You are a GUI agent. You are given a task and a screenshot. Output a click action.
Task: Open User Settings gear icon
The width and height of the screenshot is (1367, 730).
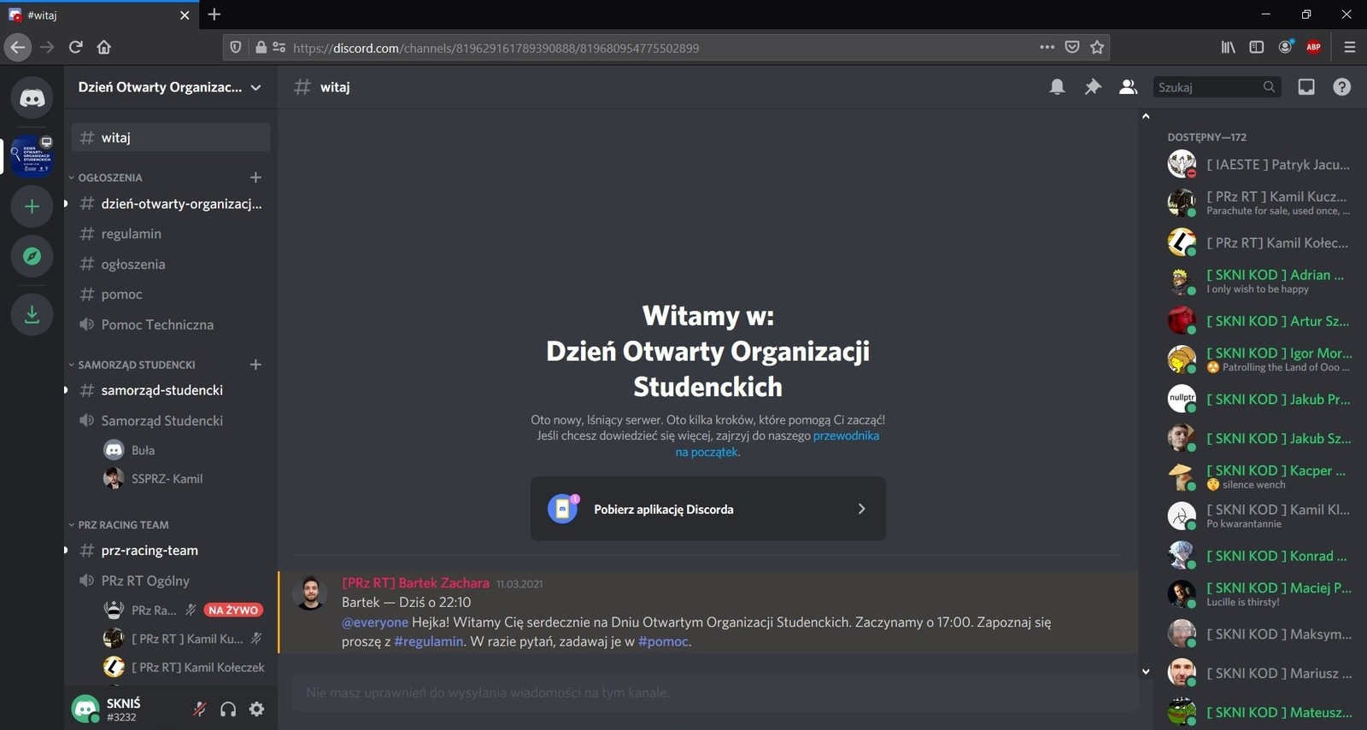256,709
